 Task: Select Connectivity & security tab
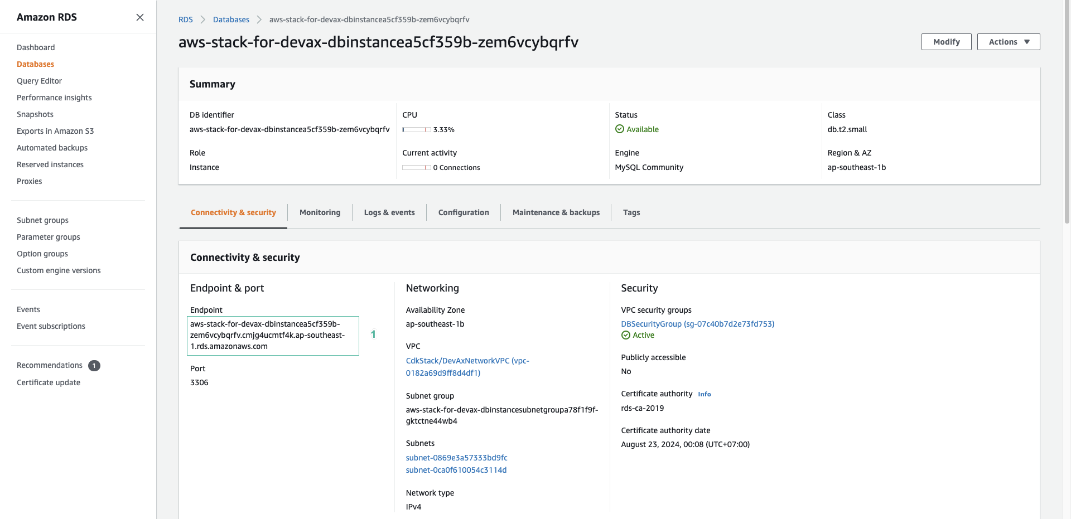[x=233, y=212]
